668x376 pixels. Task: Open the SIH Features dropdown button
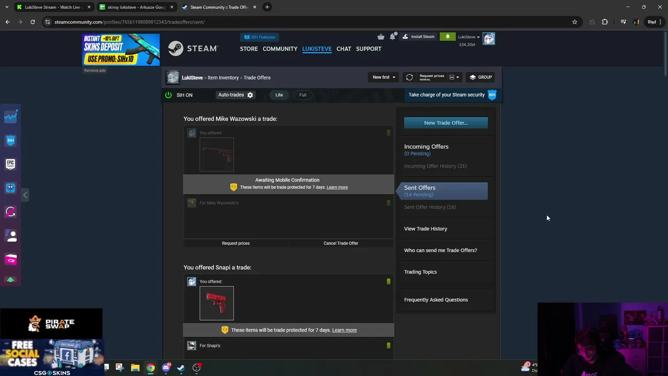pos(260,37)
